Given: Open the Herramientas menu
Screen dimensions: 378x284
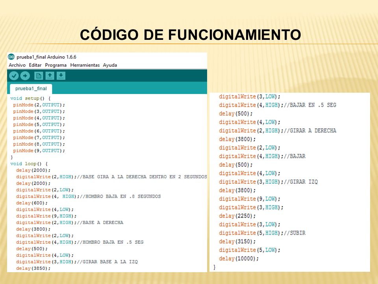Looking at the screenshot, I should coord(85,65).
